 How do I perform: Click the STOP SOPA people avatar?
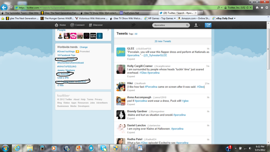click(x=93, y=36)
